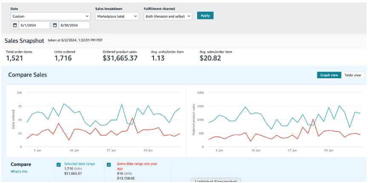Click the Avg. units/order item value 1.13
The width and height of the screenshot is (368, 183).
click(158, 58)
